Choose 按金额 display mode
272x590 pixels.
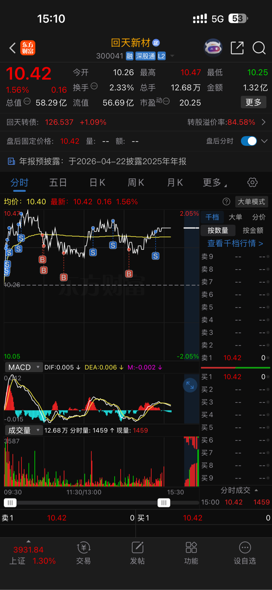pos(253,230)
